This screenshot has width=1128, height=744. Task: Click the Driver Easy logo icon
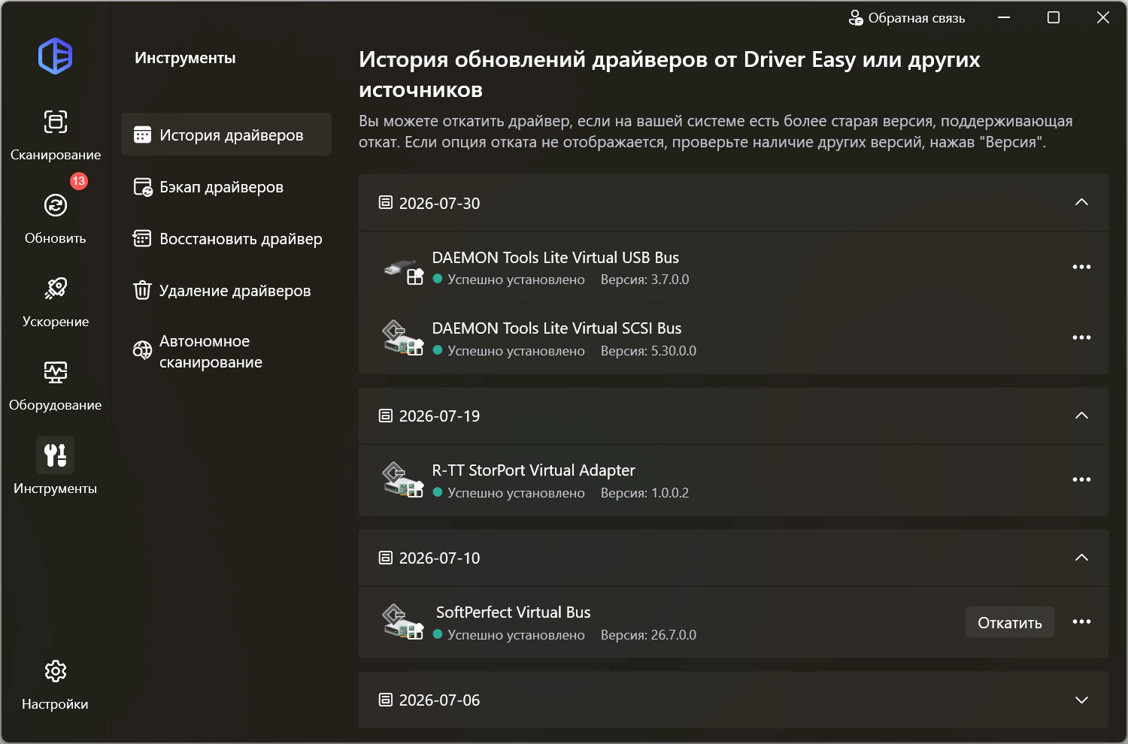(55, 56)
